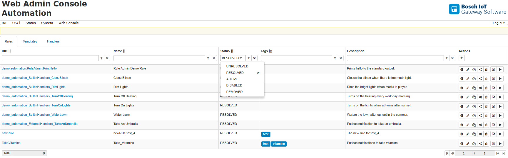This screenshot has height=158, width=508.
Task: Delete the newRule test_4 rule
Action: [486, 134]
